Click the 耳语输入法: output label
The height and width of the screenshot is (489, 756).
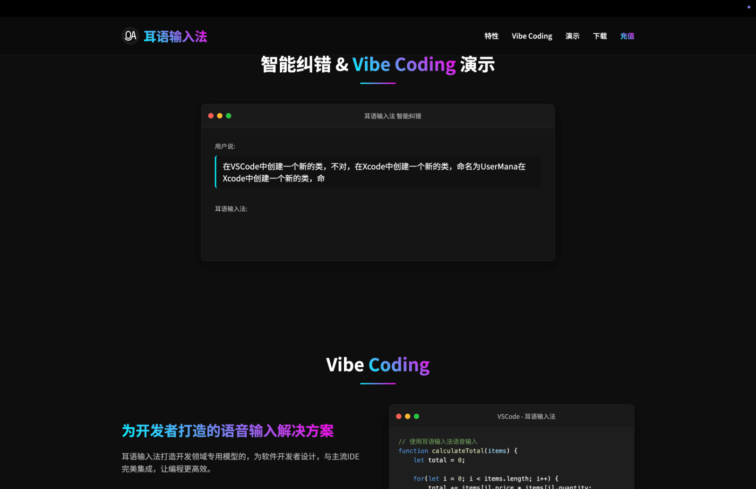click(x=231, y=209)
